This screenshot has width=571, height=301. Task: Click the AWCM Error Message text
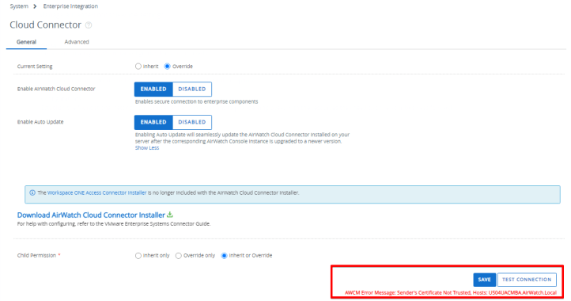click(451, 292)
